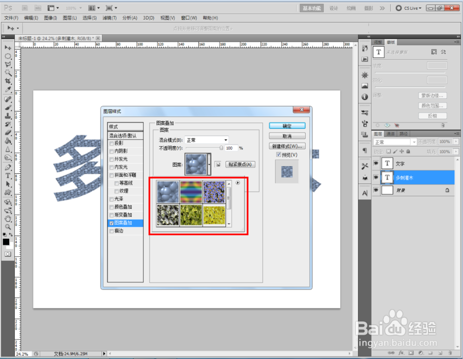The image size is (463, 359).
Task: Select the Zoom tool
Action: point(8,227)
